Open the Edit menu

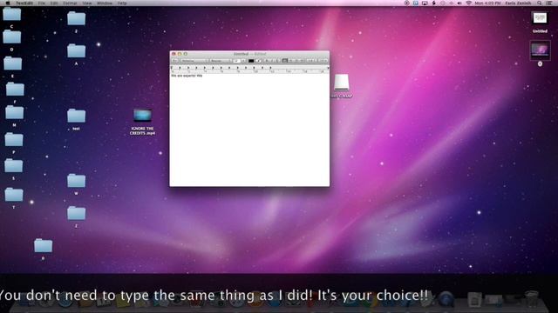tap(54, 3)
